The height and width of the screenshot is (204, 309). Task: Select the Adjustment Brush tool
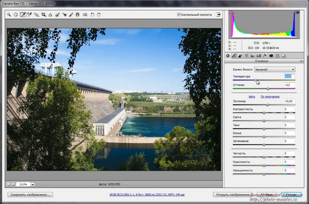tap(71, 14)
